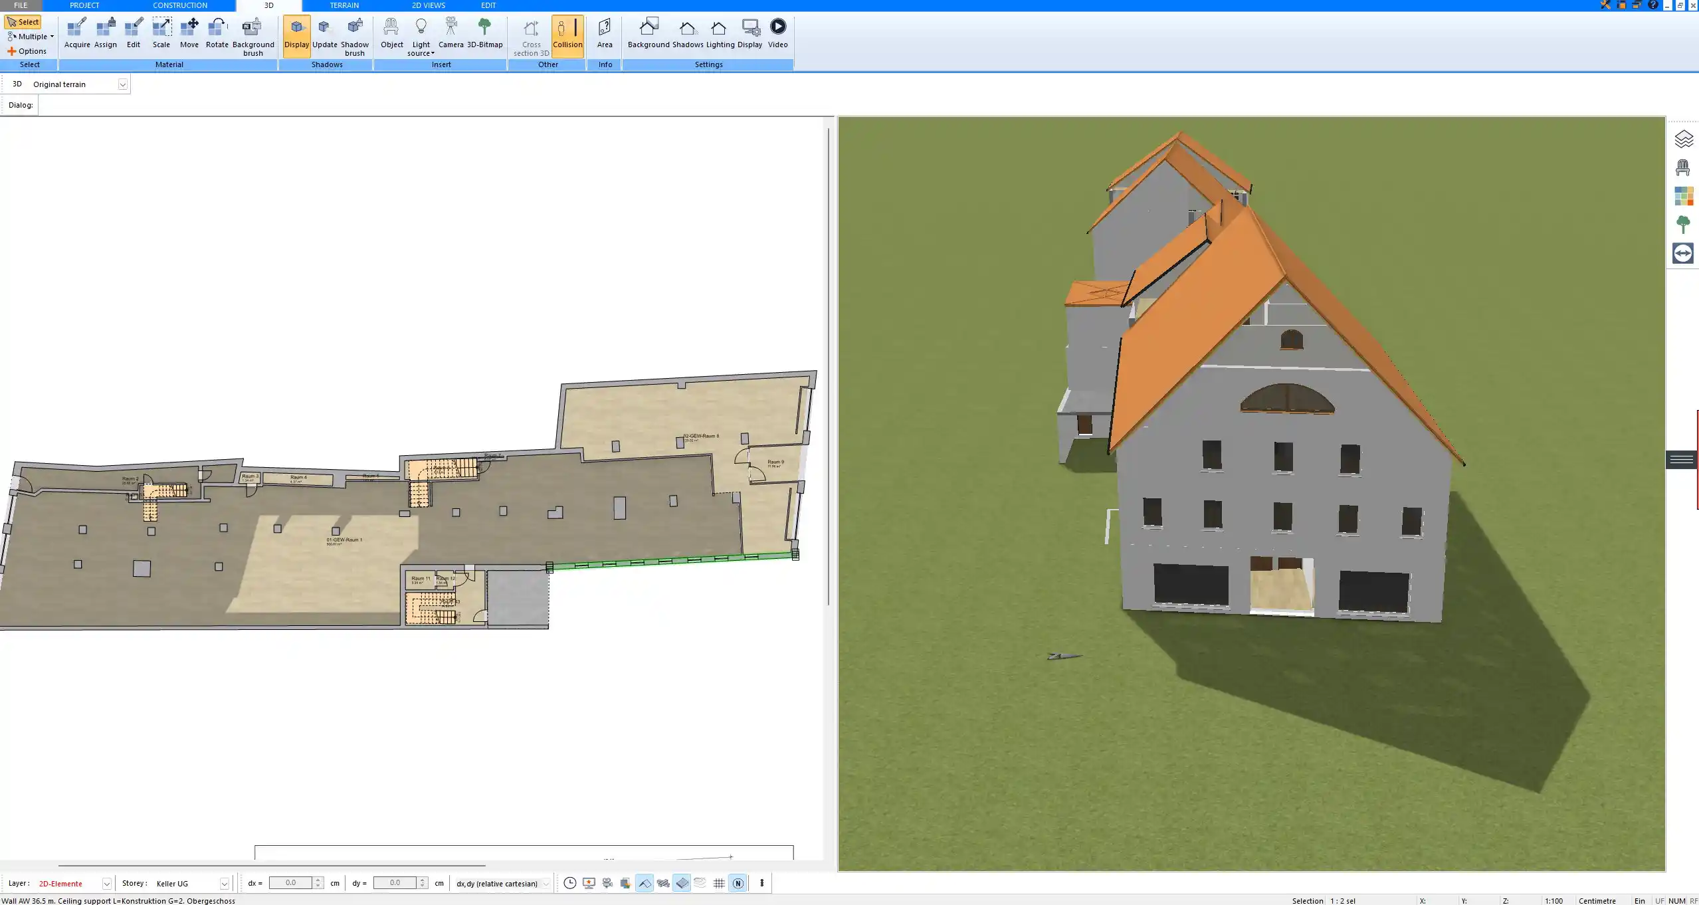The width and height of the screenshot is (1699, 905).
Task: Open the Scale material tool
Action: (161, 33)
